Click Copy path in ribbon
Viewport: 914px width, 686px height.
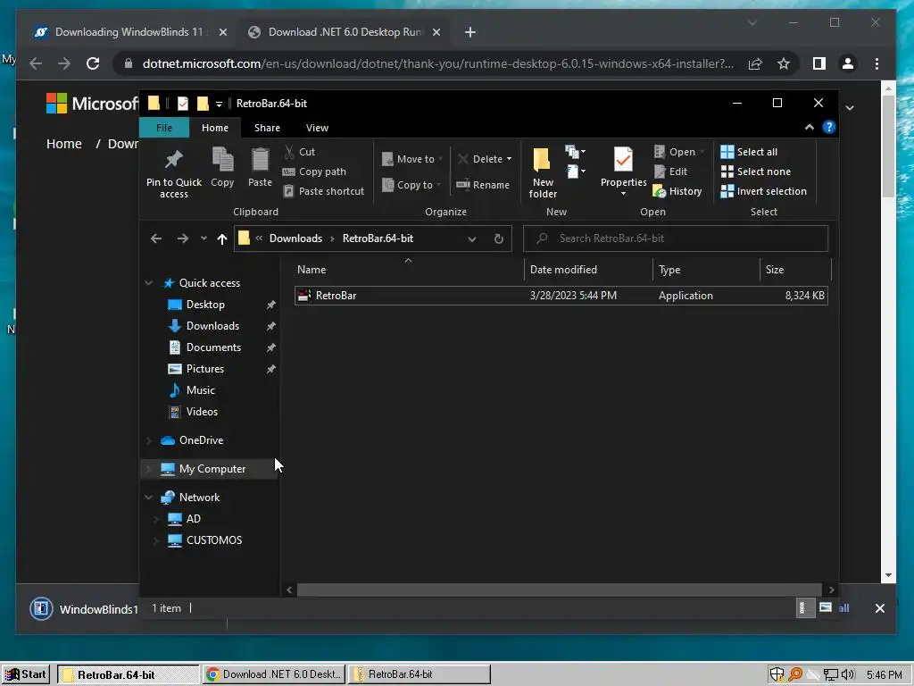(315, 171)
